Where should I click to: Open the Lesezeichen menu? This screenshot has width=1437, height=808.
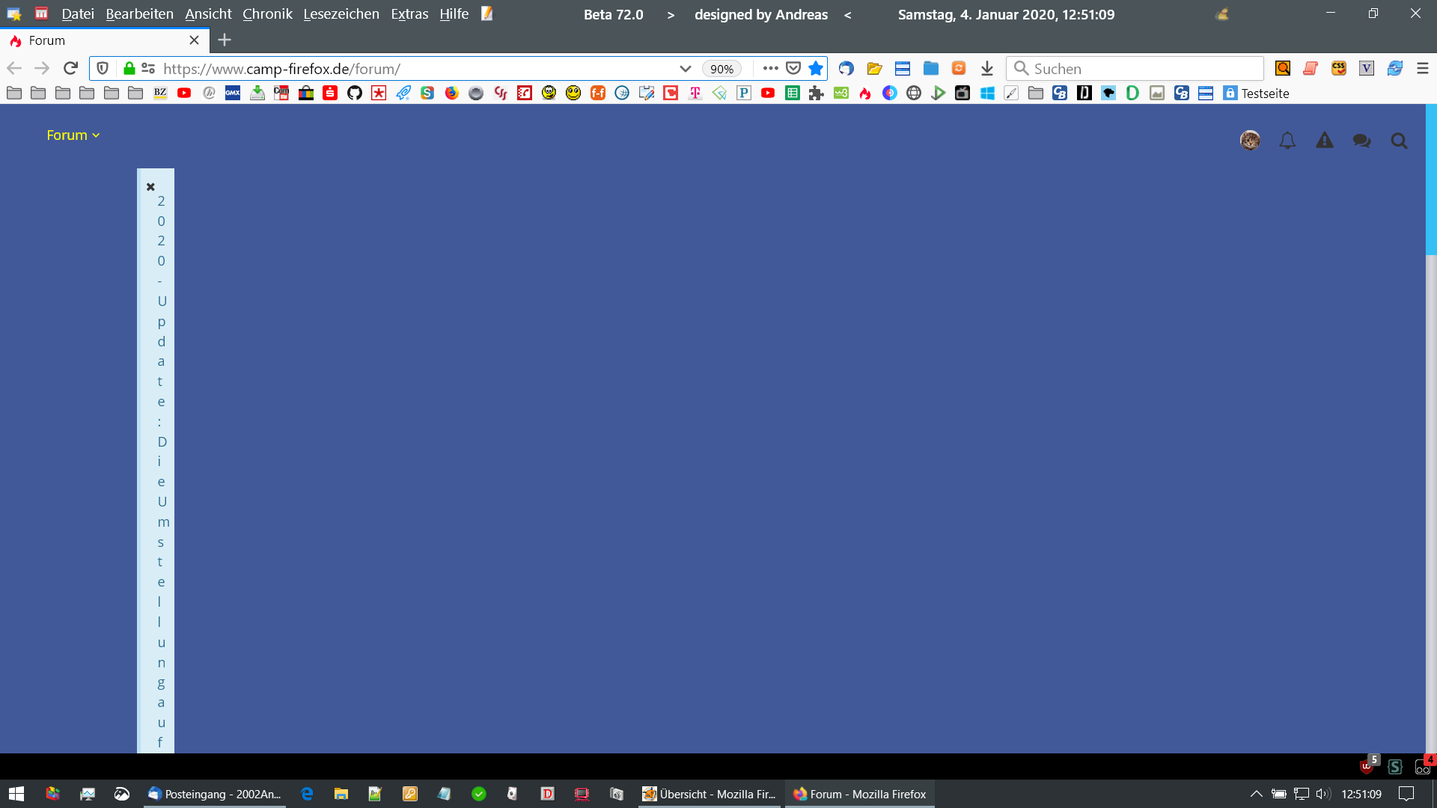[341, 14]
